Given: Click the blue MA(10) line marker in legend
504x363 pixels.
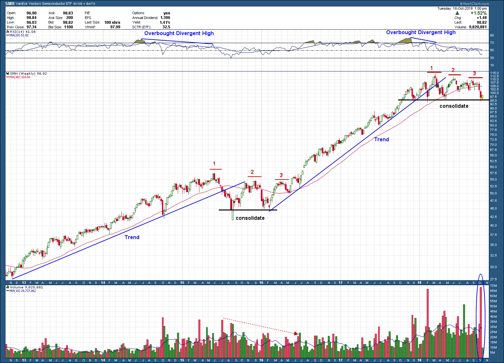Looking at the screenshot, I should click(8, 291).
